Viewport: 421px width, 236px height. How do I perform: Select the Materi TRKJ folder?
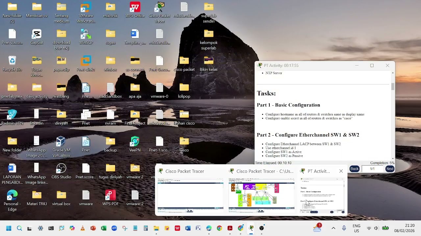pyautogui.click(x=37, y=198)
